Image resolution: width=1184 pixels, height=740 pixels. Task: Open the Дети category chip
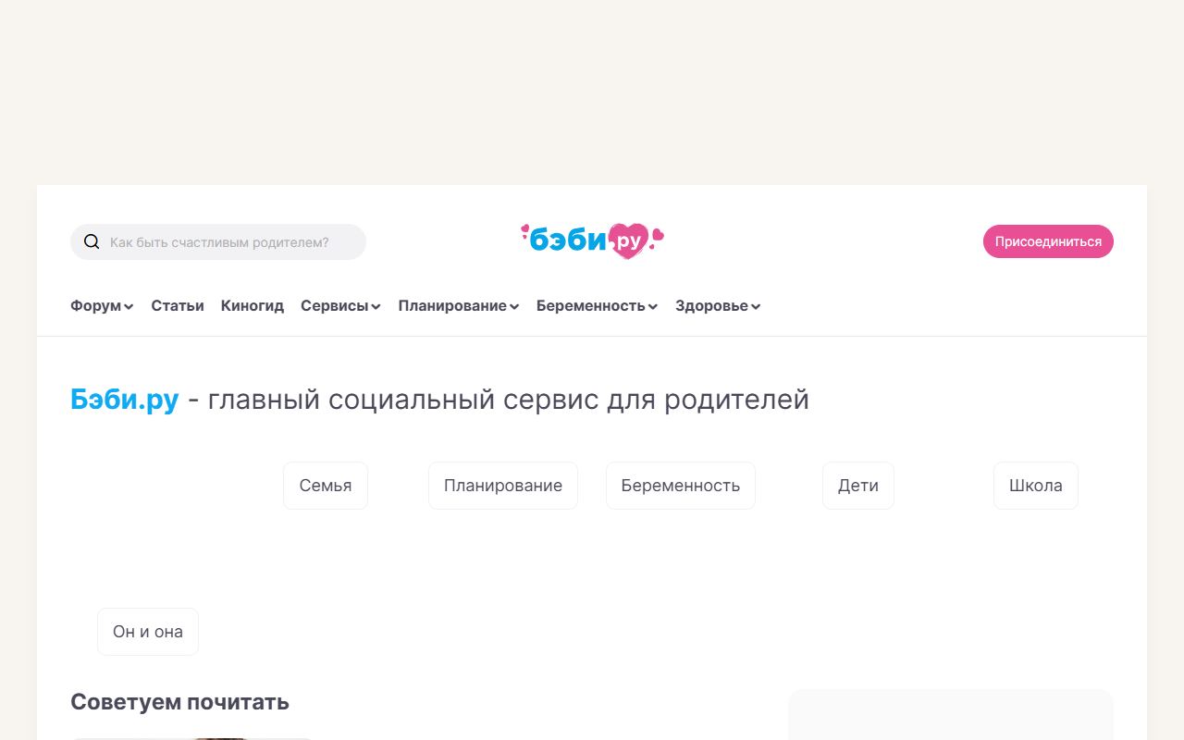click(x=858, y=486)
